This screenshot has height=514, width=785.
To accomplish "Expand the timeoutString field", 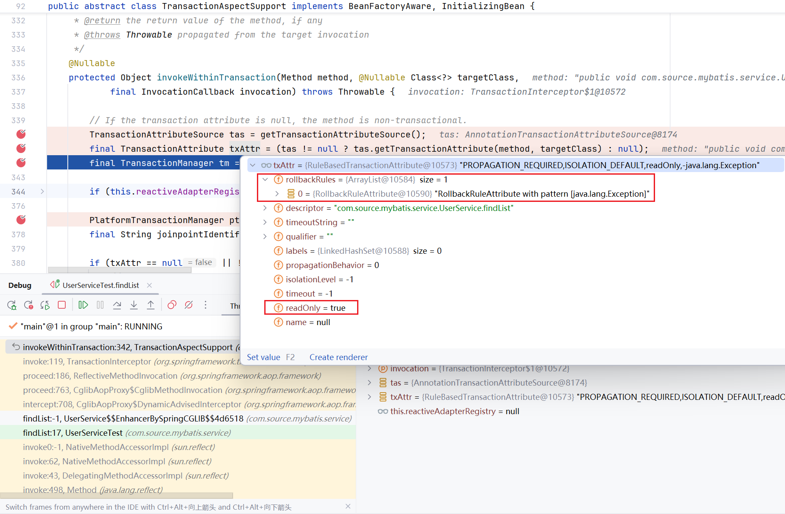I will point(265,222).
